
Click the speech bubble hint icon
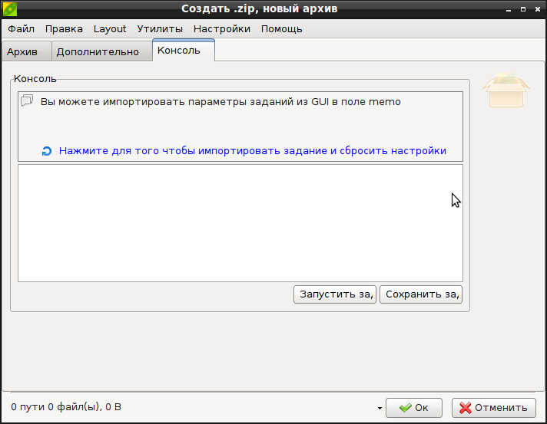[x=27, y=100]
